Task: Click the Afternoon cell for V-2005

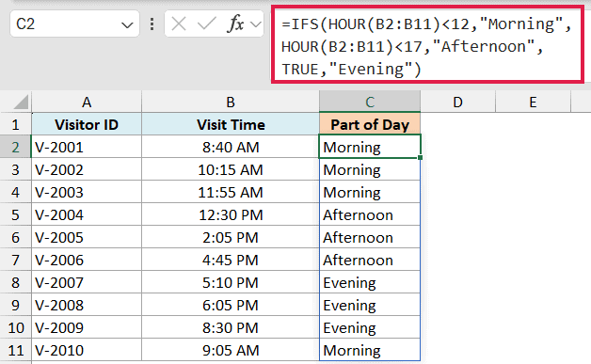Action: (x=370, y=237)
